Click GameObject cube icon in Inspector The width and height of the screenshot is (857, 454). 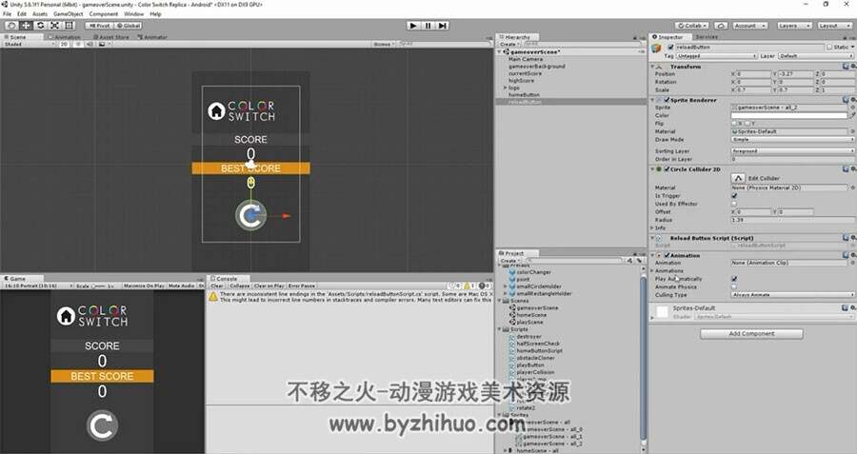point(656,49)
